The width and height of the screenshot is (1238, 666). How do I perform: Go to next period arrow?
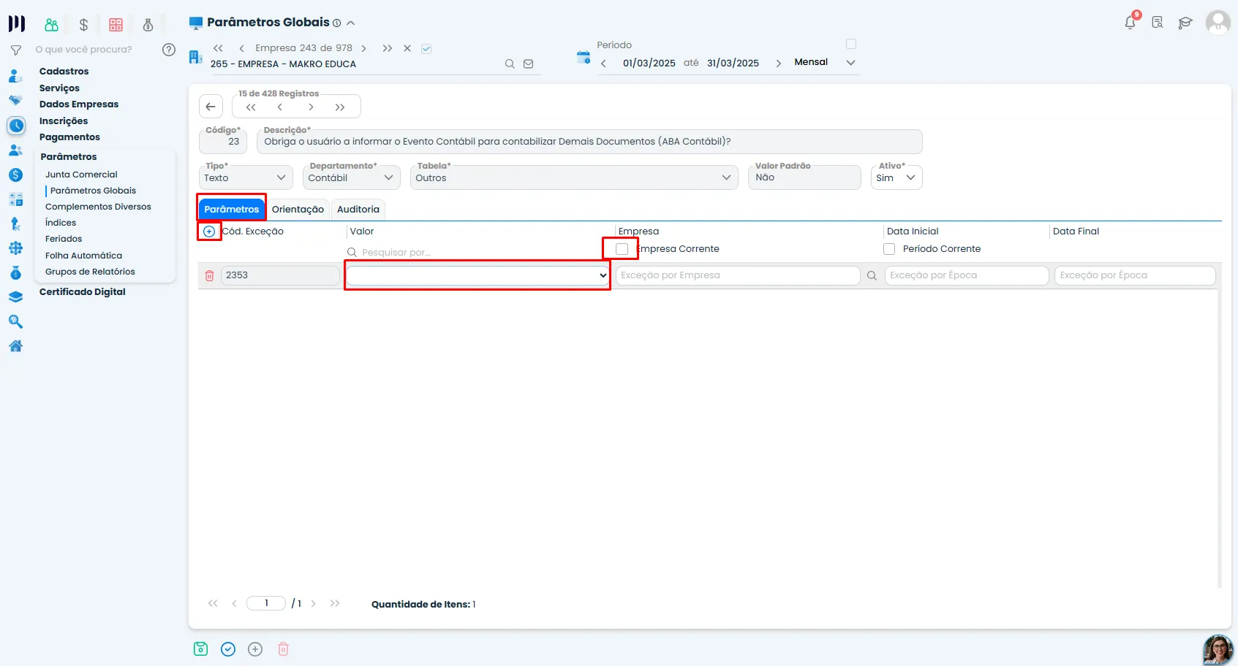778,64
